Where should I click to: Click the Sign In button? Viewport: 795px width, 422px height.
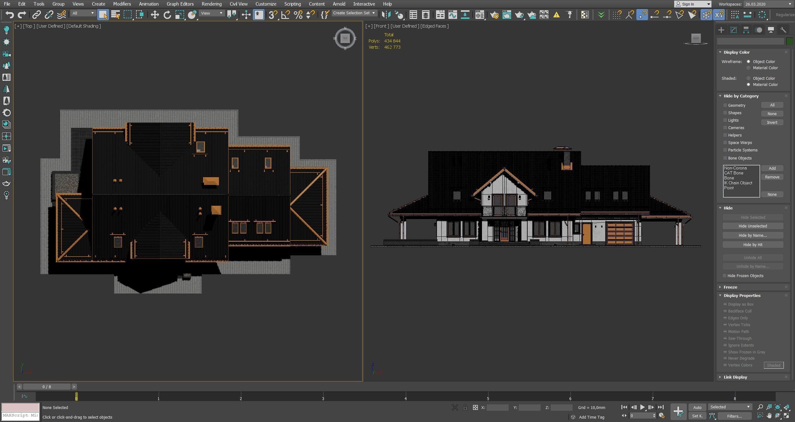tap(692, 4)
